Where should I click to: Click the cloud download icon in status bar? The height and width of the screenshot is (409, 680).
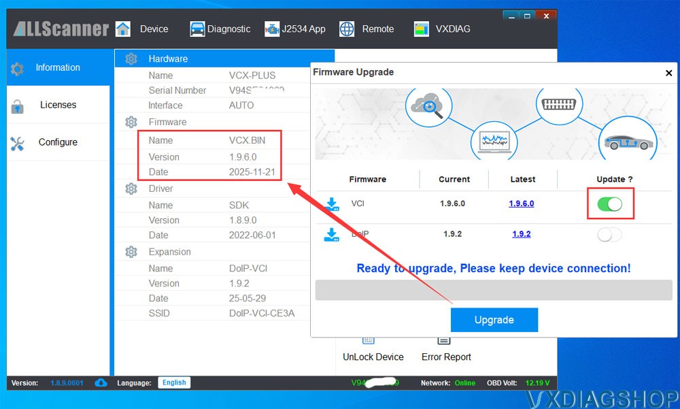(101, 382)
